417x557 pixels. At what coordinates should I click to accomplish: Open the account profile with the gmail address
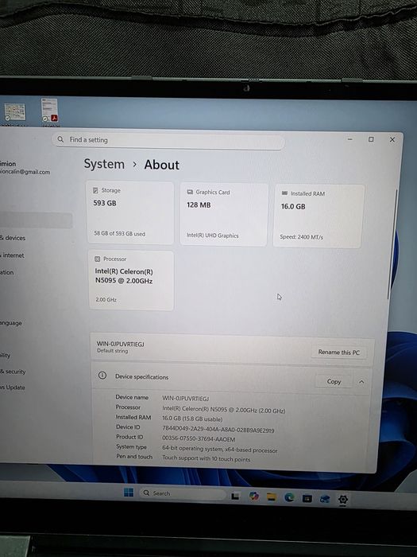tap(25, 168)
